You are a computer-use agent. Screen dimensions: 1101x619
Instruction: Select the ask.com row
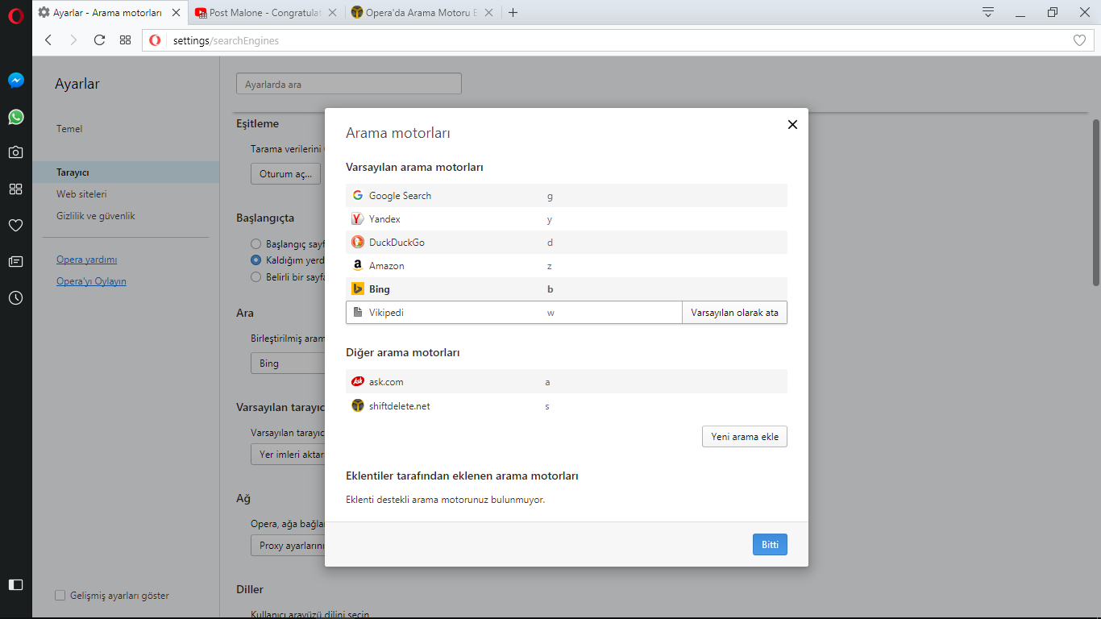coord(567,381)
